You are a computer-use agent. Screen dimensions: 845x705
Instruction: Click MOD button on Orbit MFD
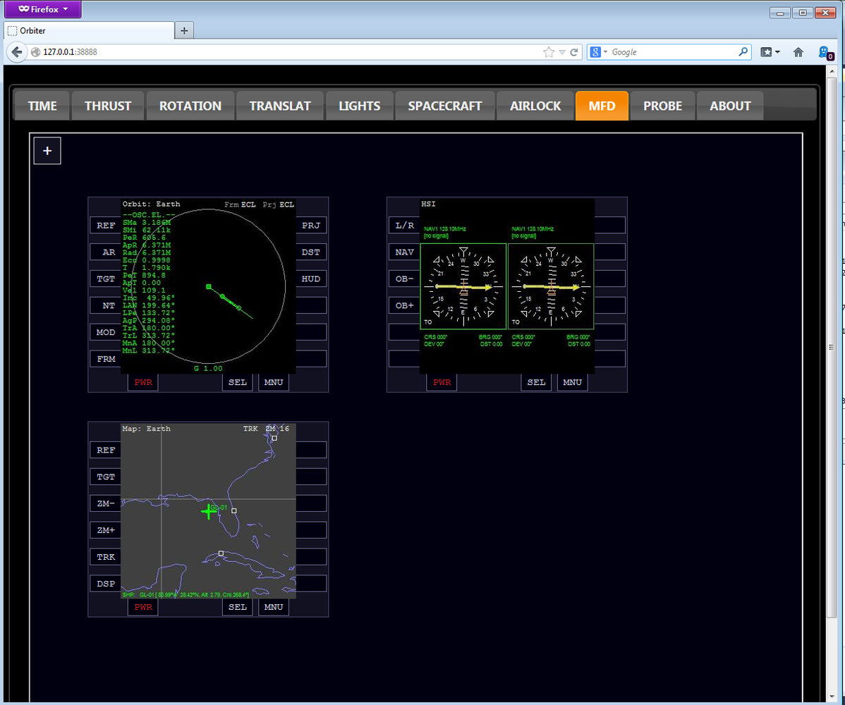[x=106, y=332]
